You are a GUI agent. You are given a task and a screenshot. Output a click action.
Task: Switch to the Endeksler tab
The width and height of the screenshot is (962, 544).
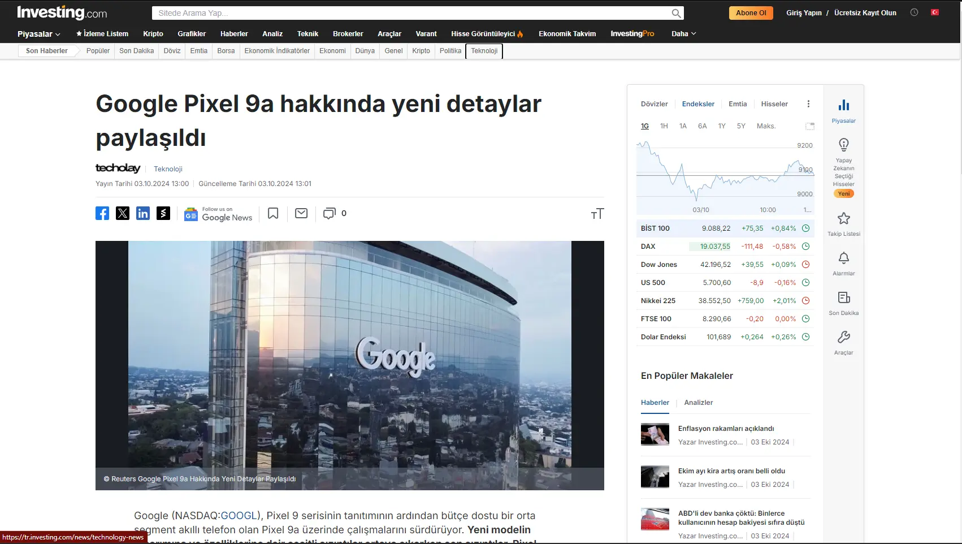[x=698, y=104]
